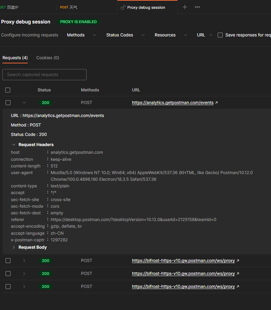Click the accept-language value zh-CN
The image size is (271, 310).
tap(57, 233)
